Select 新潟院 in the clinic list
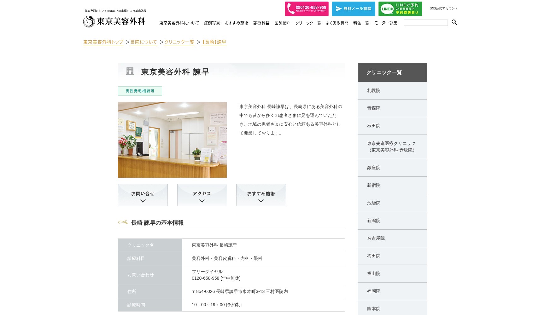 (x=392, y=221)
